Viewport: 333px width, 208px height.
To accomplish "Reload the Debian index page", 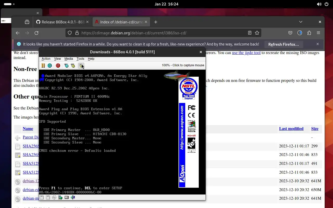I will click(x=36, y=33).
